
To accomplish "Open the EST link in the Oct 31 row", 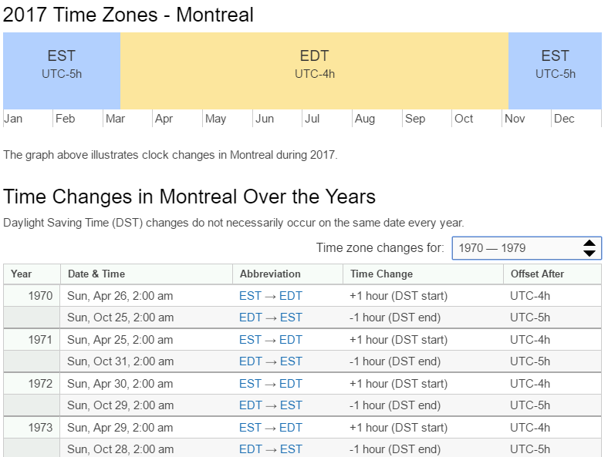I will [x=291, y=361].
